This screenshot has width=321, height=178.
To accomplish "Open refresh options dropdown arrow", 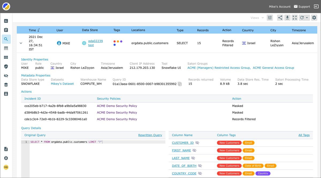I will click(307, 18).
